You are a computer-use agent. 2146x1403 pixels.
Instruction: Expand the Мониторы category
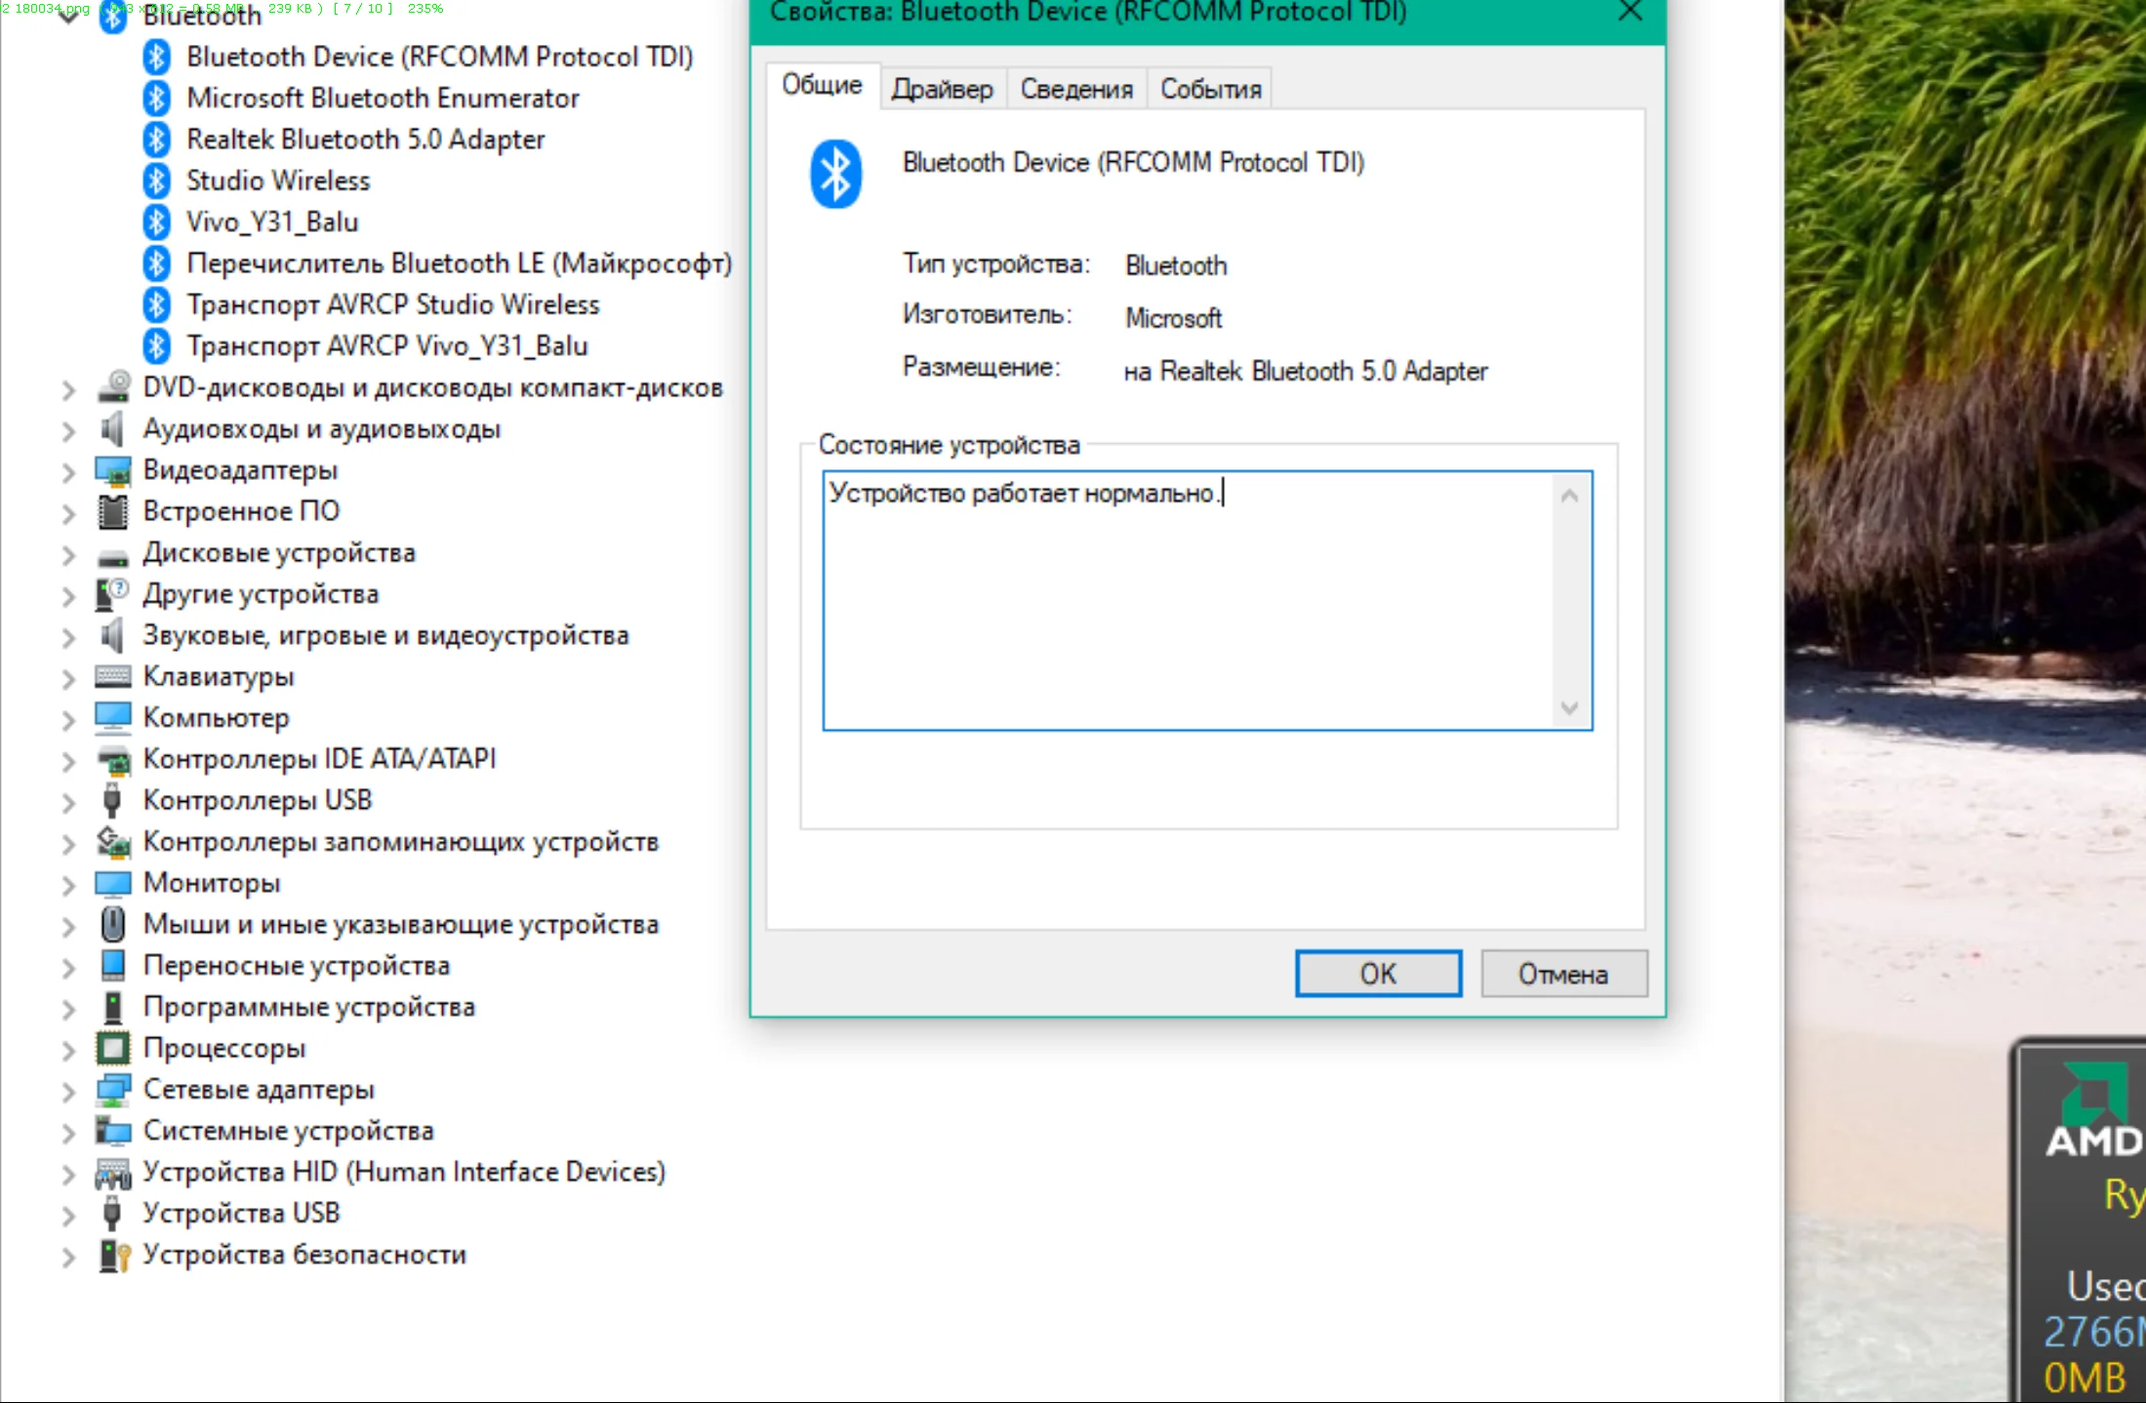pyautogui.click(x=68, y=885)
